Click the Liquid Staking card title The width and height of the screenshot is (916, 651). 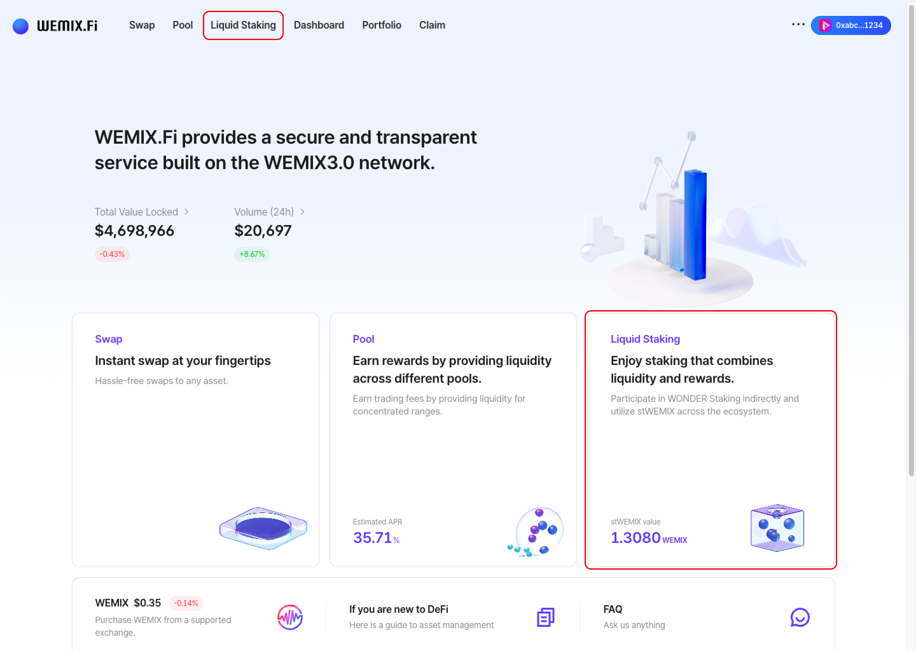click(x=645, y=339)
